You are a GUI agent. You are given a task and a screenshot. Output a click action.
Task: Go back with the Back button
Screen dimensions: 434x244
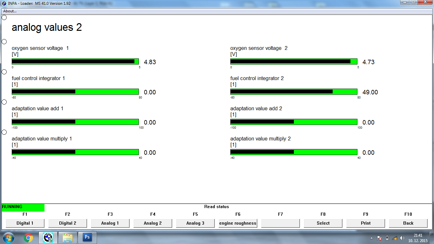408,223
